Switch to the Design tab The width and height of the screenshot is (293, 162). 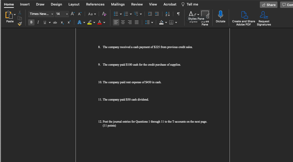pos(56,4)
